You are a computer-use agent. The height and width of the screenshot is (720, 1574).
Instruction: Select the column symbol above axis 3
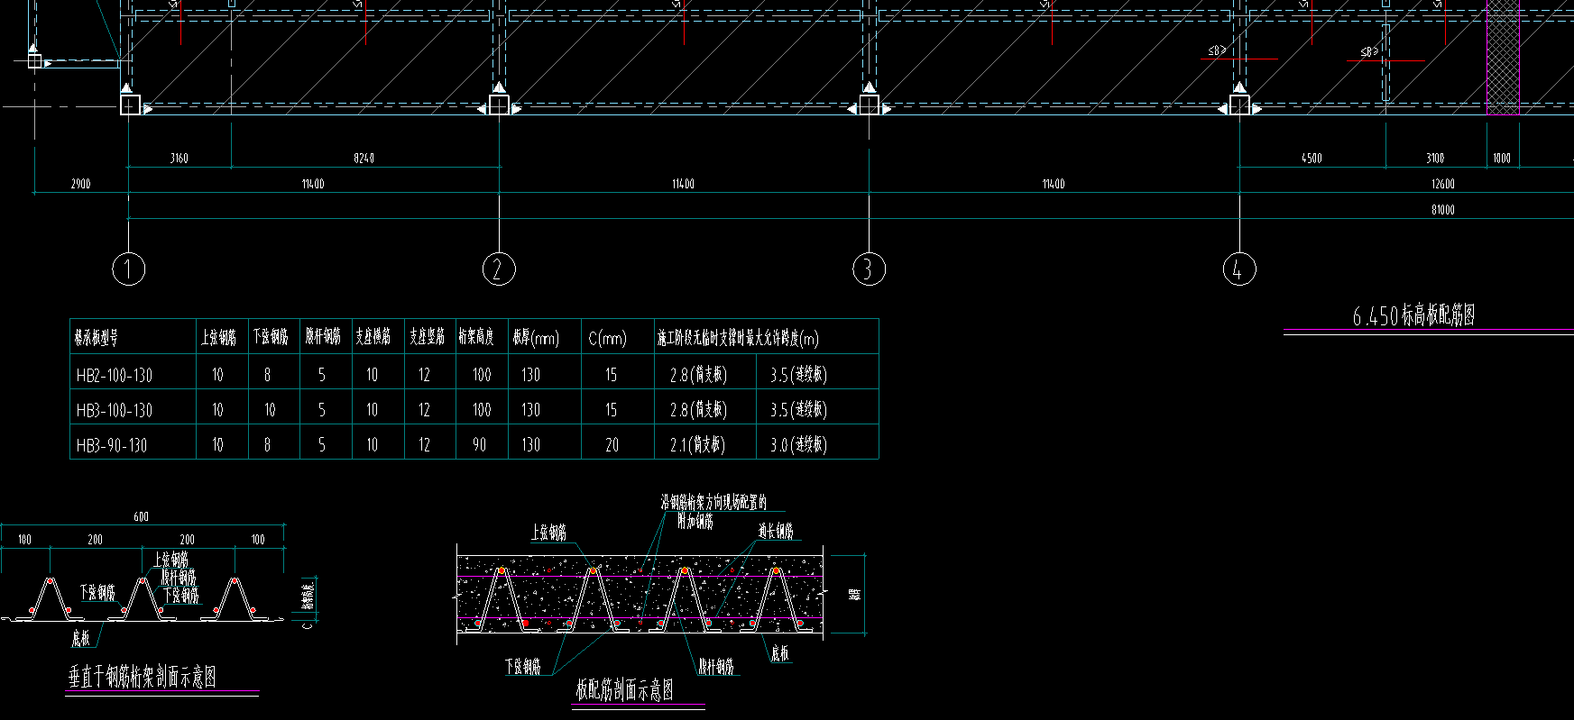[x=869, y=105]
